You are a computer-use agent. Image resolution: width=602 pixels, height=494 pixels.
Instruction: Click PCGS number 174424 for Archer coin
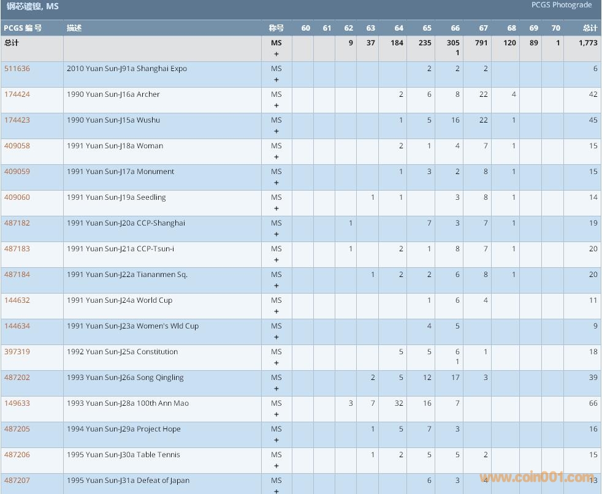[x=17, y=94]
